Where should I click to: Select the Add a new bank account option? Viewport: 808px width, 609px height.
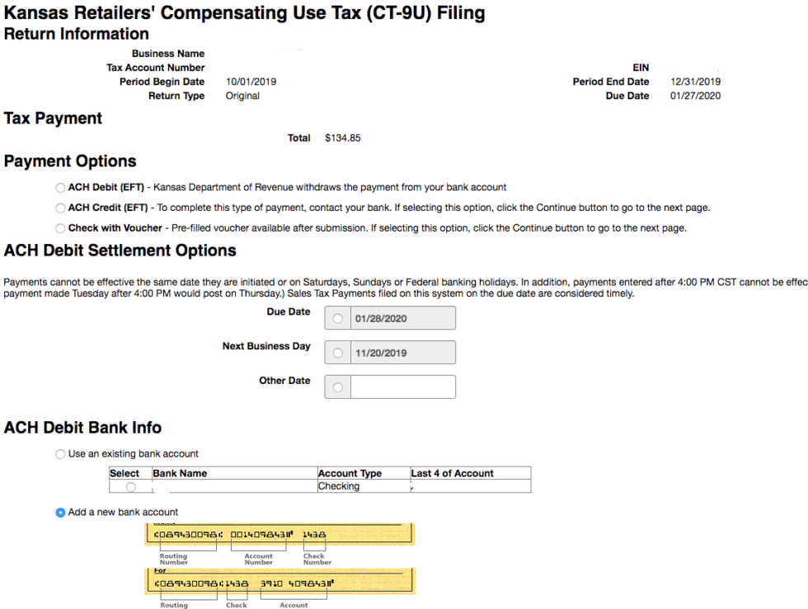coord(60,512)
